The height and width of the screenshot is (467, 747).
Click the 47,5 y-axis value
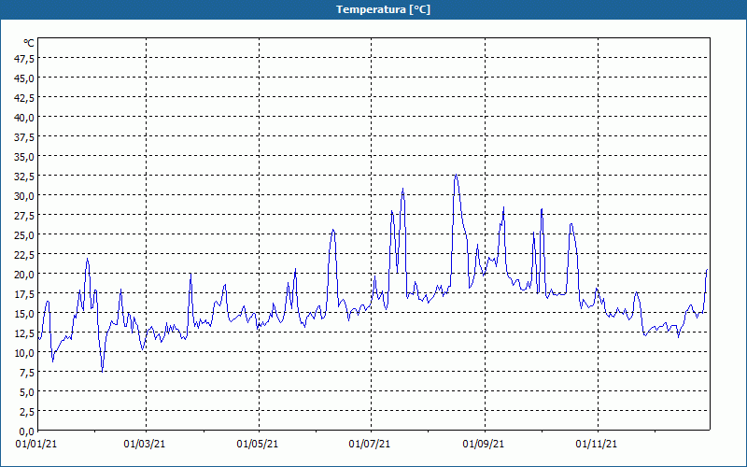(24, 59)
